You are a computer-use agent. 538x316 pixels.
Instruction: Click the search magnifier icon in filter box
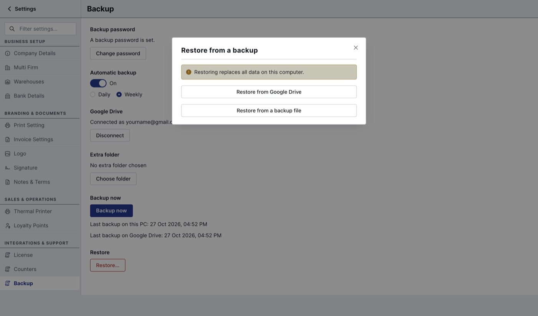[12, 29]
